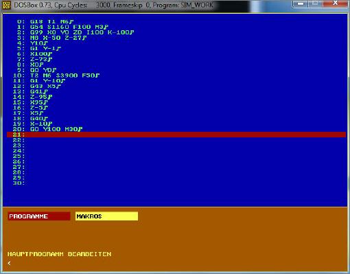
Task: Click line 12 with G43 X5
Action: tap(36, 87)
